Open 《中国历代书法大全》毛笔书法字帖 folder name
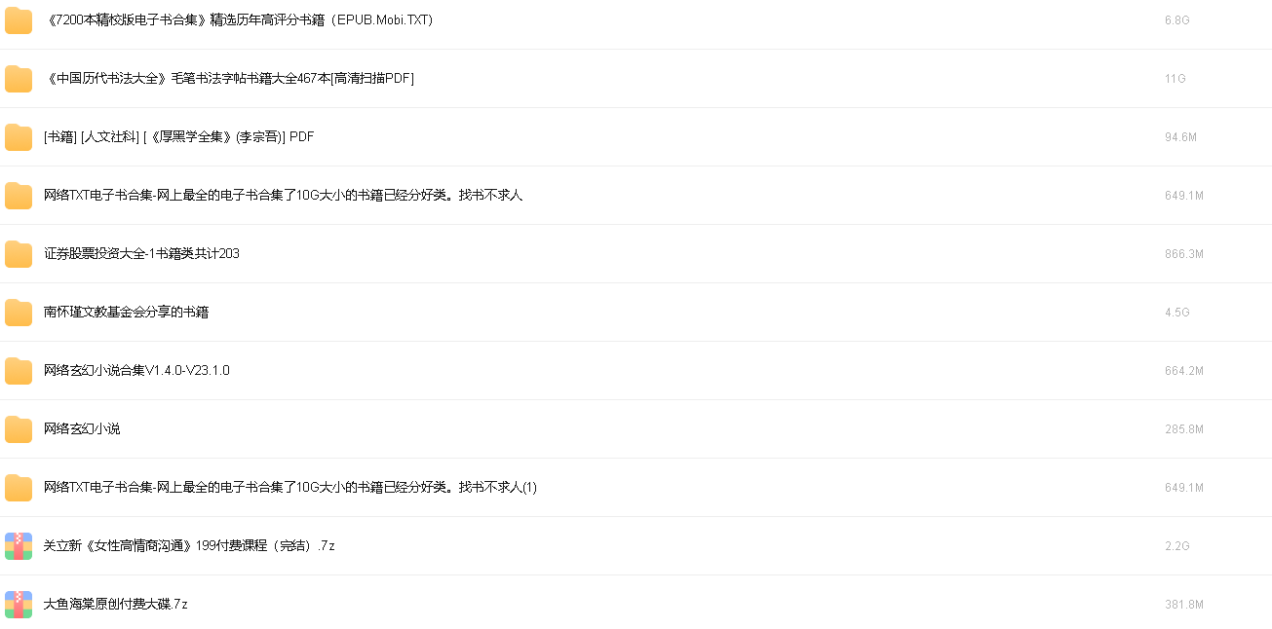Screen dimensions: 1272x629 pos(229,78)
